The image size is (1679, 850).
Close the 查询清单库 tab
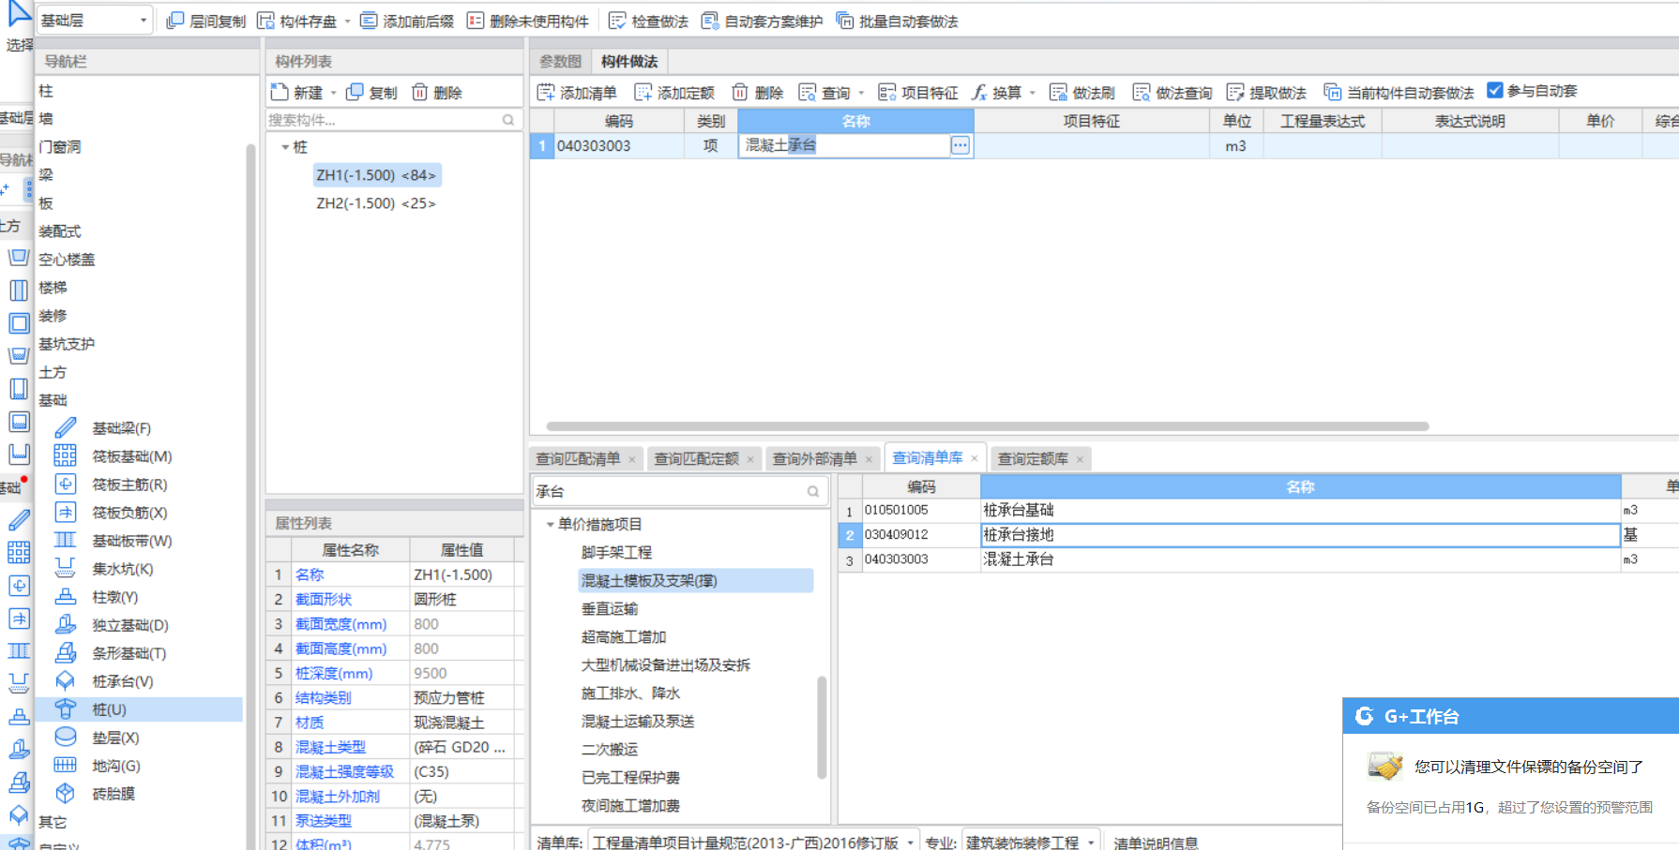coord(974,458)
